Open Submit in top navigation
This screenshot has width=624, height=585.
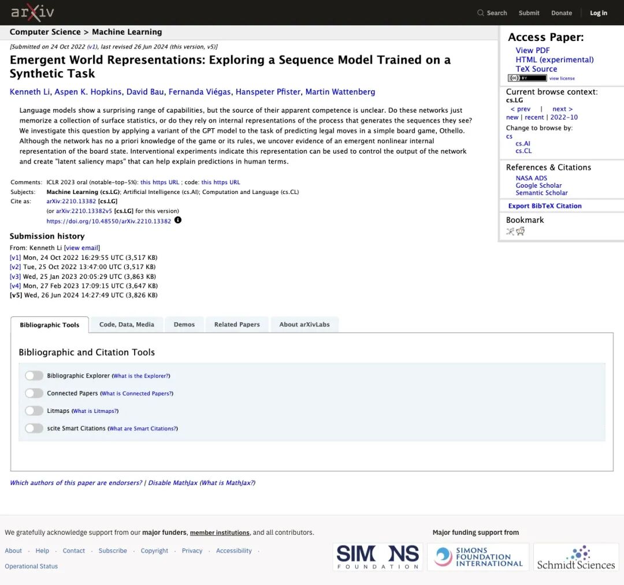click(x=529, y=13)
